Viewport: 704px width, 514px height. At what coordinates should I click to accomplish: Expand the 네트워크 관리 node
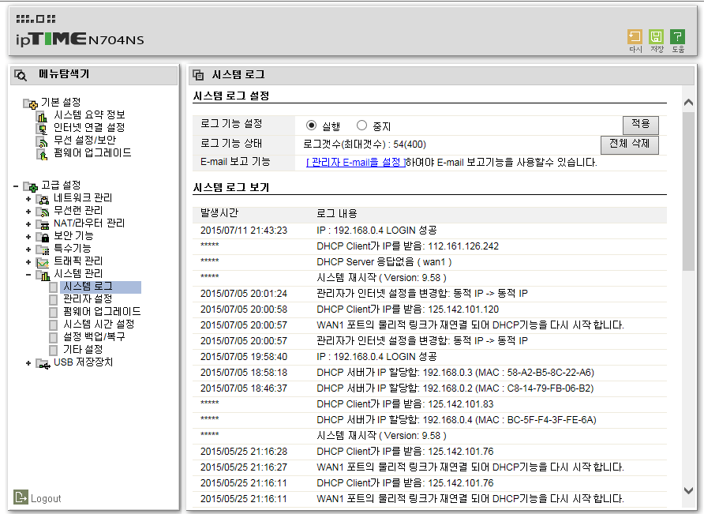28,199
